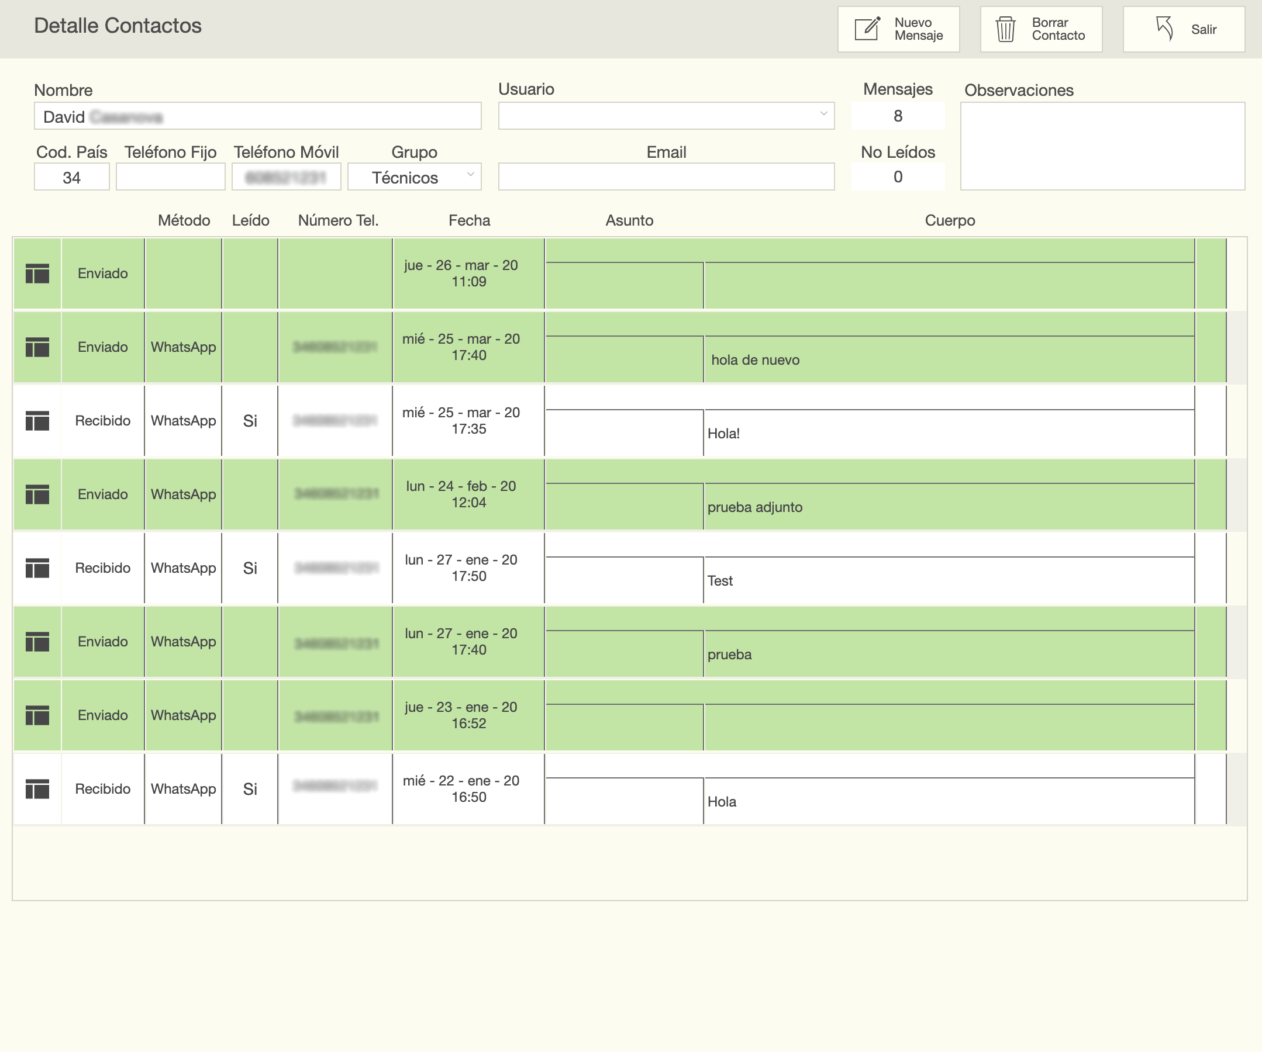The width and height of the screenshot is (1262, 1052).
Task: Open detail icon for 24 feb 12:04 message
Action: tap(37, 495)
